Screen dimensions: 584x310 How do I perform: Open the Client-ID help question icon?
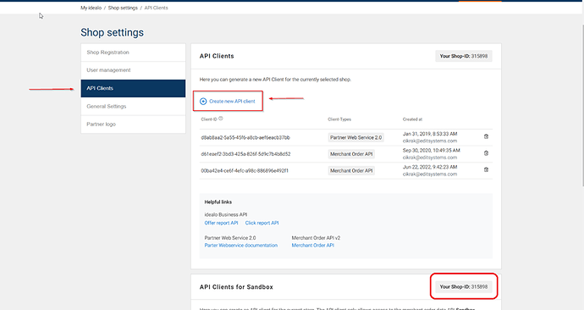pyautogui.click(x=221, y=119)
